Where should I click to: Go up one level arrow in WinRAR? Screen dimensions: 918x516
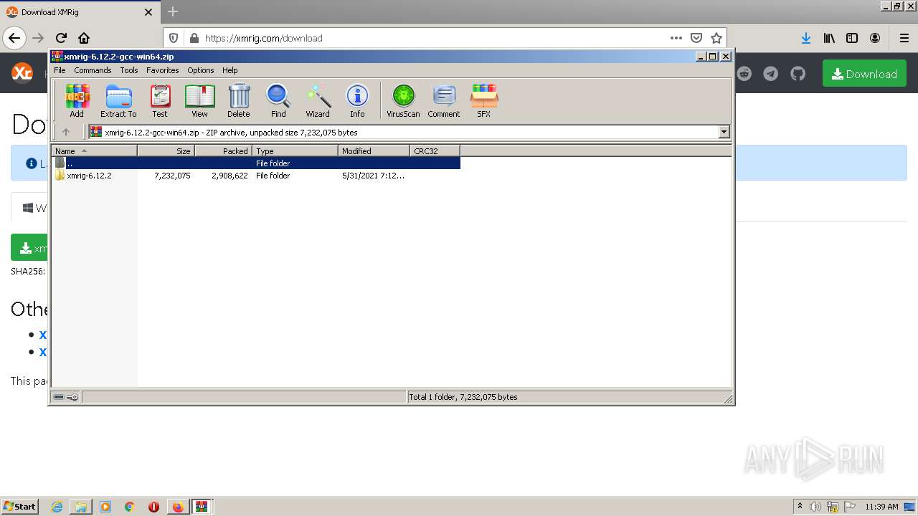[x=66, y=132]
